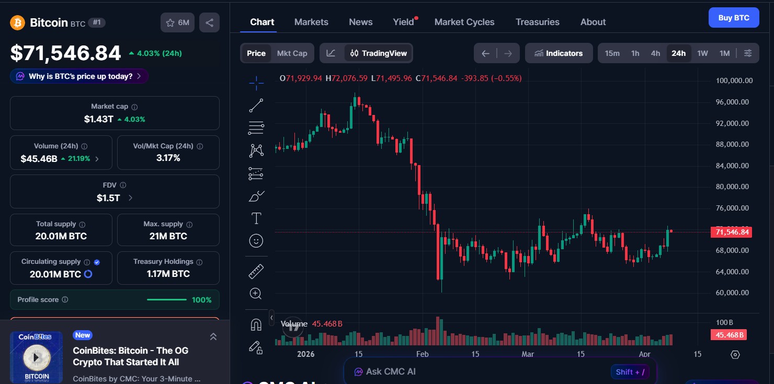Collapse the drawing toolbar with its chevron
The image size is (774, 384).
click(x=271, y=317)
